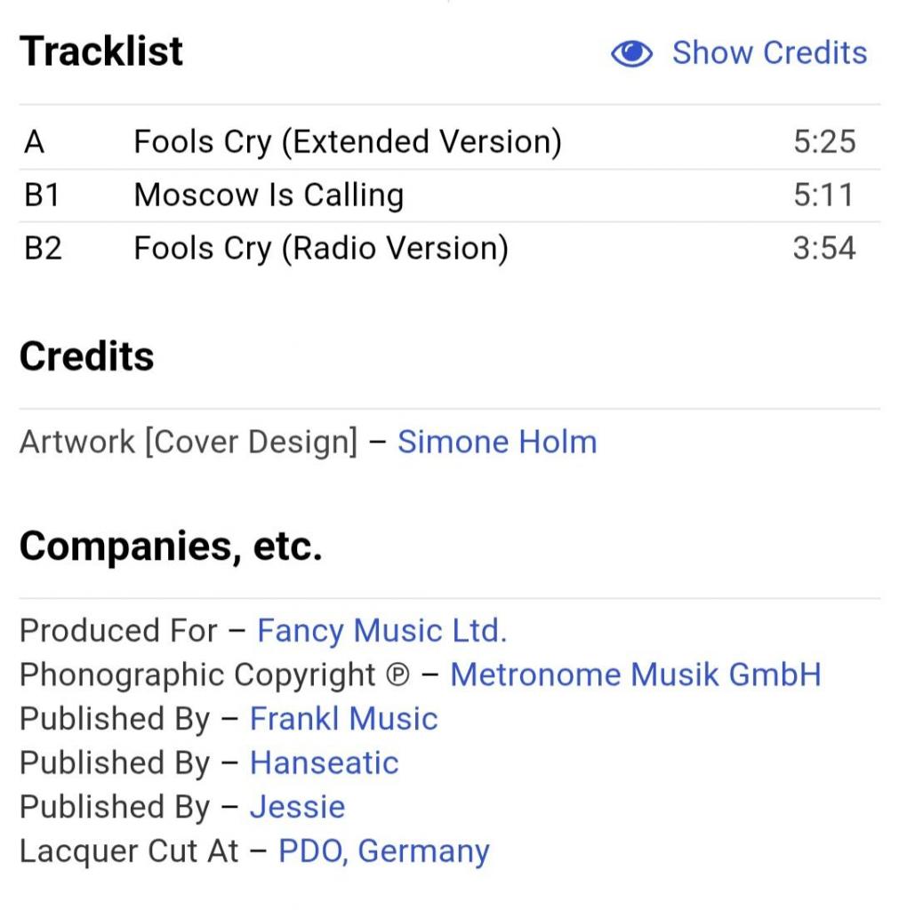899x910 pixels.
Task: Select the Fools Cry (Radio Version) track title
Action: pyautogui.click(x=321, y=248)
